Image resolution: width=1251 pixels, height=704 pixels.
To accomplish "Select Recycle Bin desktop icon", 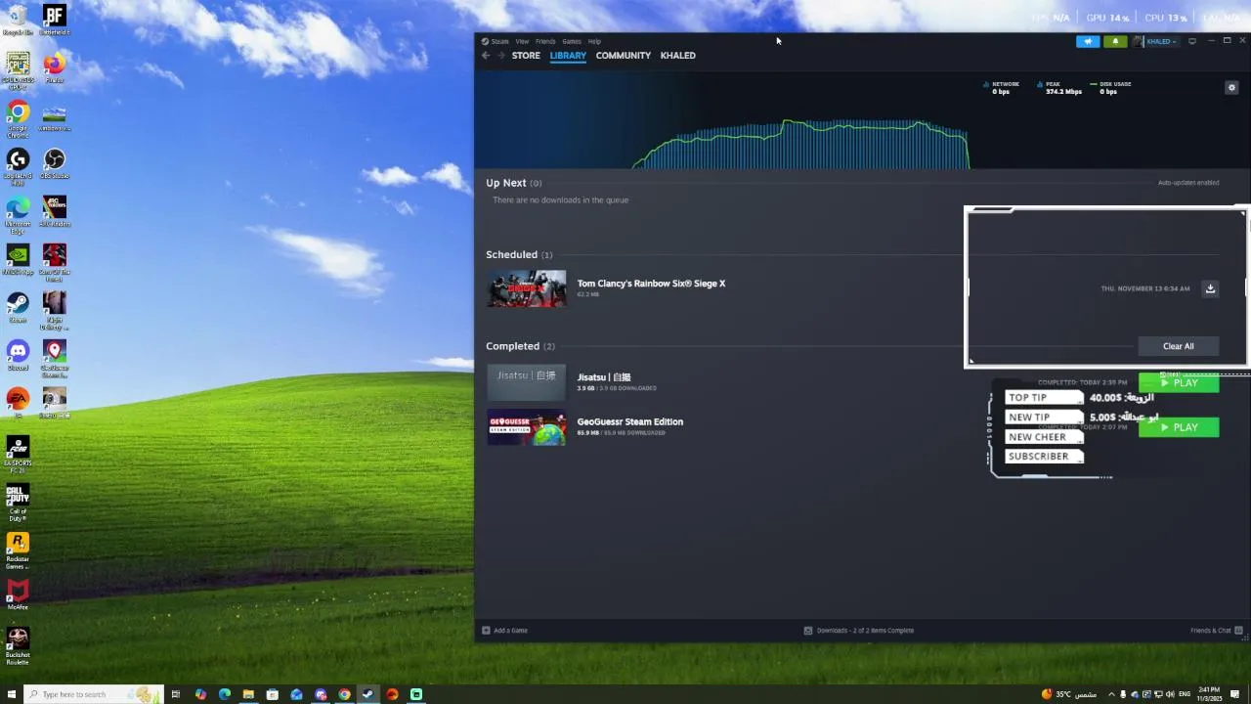I will coord(18,20).
